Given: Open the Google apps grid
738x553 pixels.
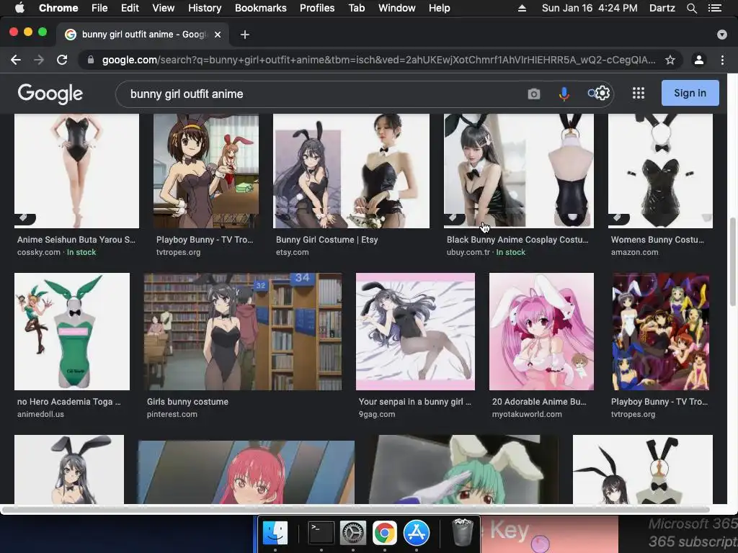Looking at the screenshot, I should 639,93.
